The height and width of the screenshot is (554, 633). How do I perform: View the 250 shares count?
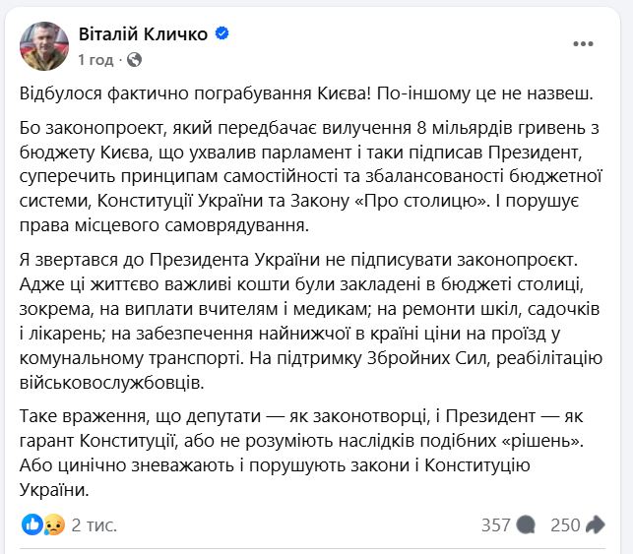click(x=564, y=524)
